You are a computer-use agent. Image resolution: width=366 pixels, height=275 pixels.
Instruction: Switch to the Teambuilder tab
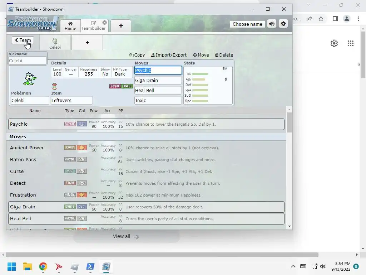click(x=93, y=26)
